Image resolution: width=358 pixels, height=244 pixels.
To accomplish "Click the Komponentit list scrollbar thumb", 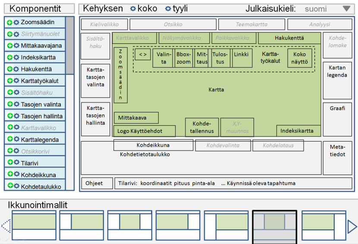I will [70, 46].
